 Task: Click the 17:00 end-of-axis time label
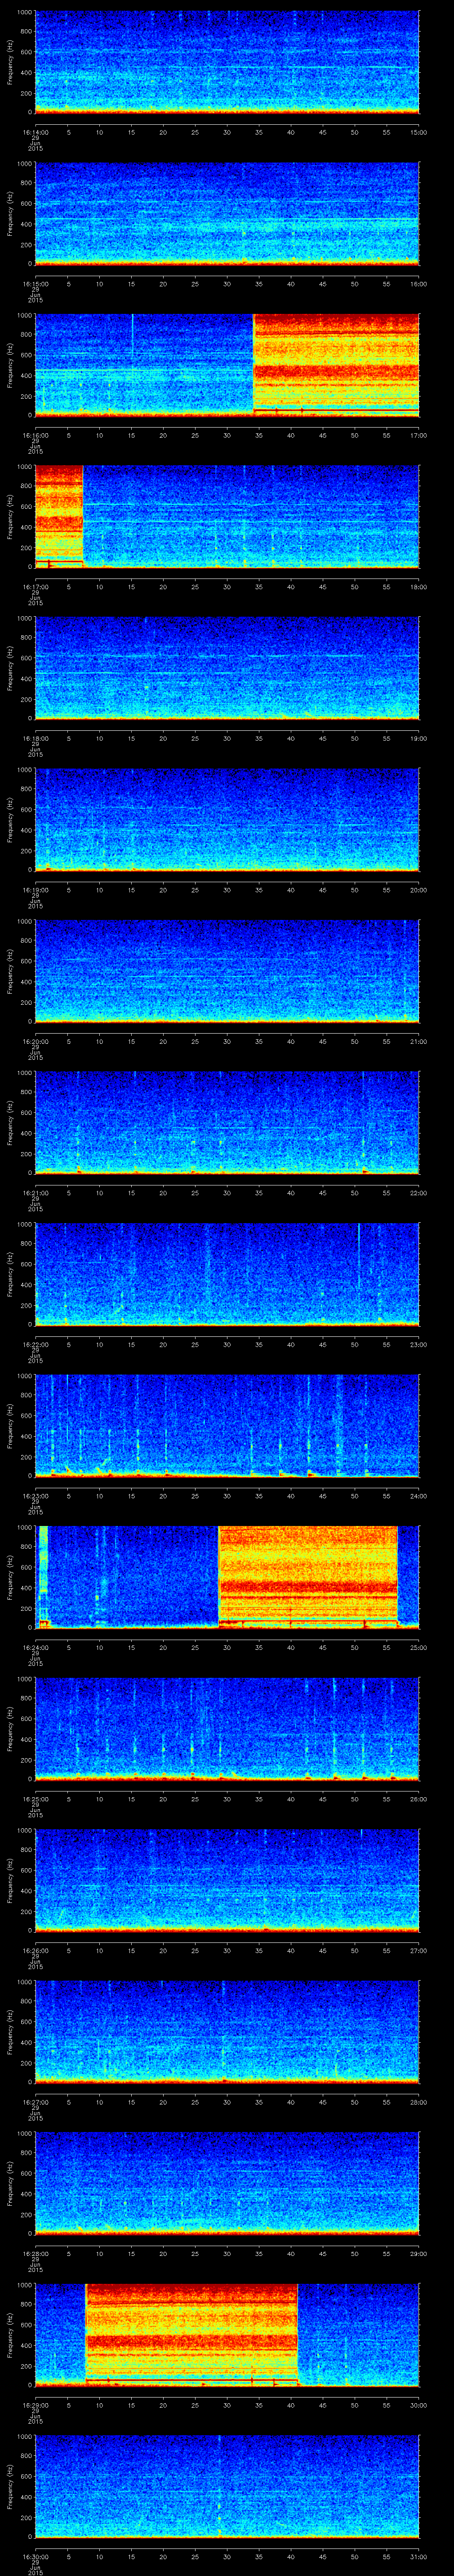[419, 435]
